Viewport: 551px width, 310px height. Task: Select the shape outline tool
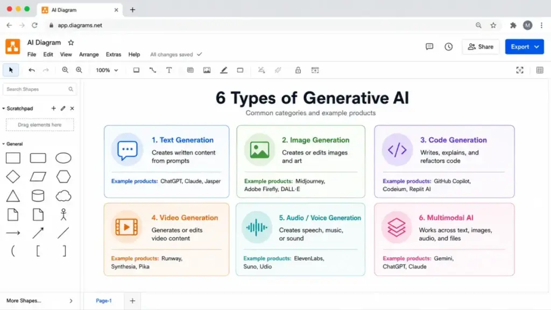(240, 70)
